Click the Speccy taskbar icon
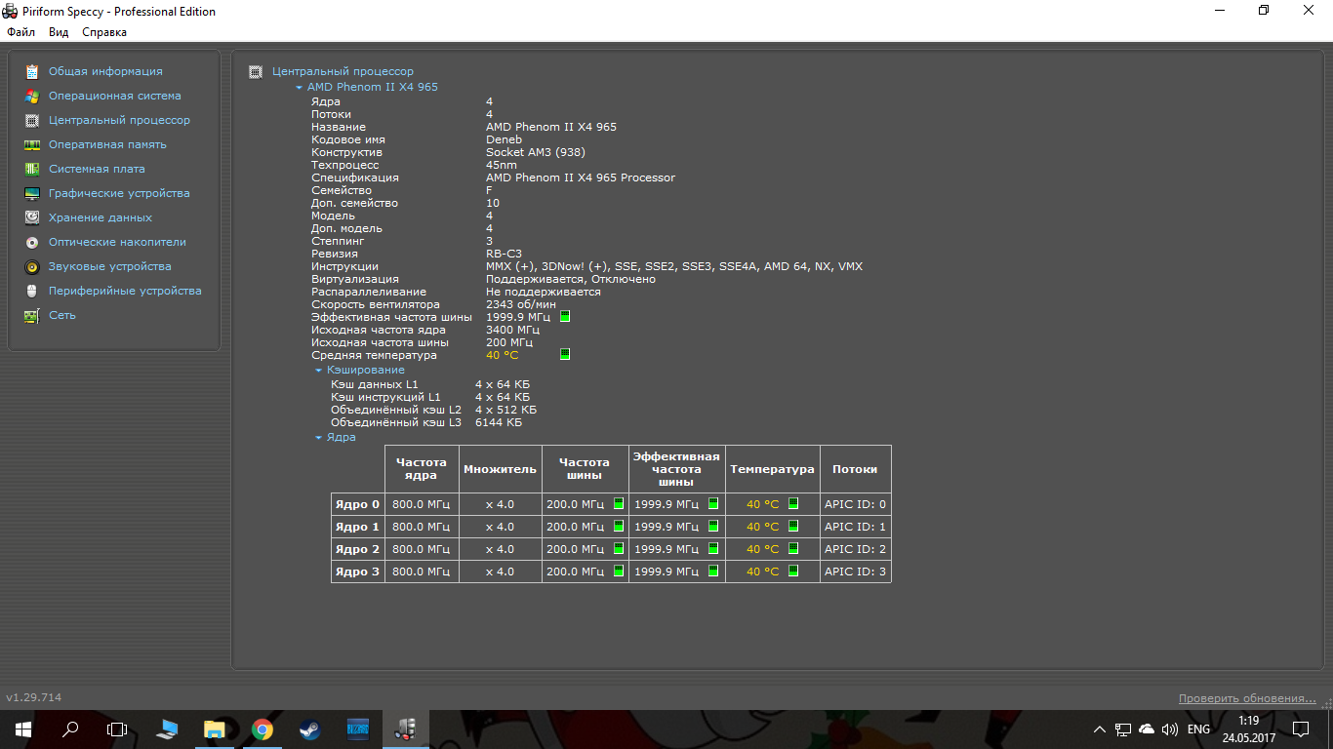1333x749 pixels. [x=405, y=729]
